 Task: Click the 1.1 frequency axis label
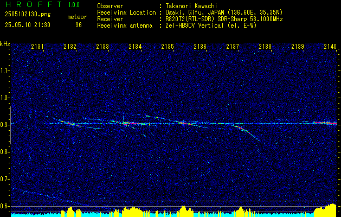tap(5, 71)
